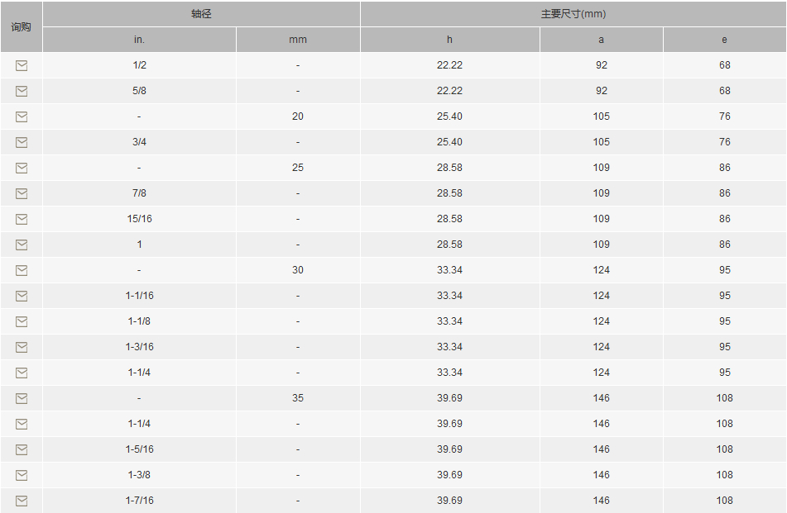Open inquiry envelope for 35 mm shaft row
Image resolution: width=787 pixels, height=513 pixels.
coord(22,398)
